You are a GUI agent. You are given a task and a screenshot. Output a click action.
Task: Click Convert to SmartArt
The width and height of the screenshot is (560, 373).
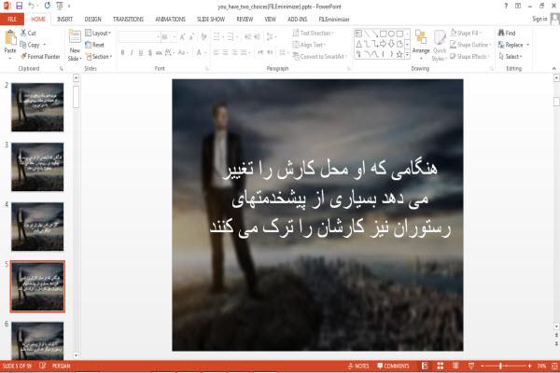point(319,56)
